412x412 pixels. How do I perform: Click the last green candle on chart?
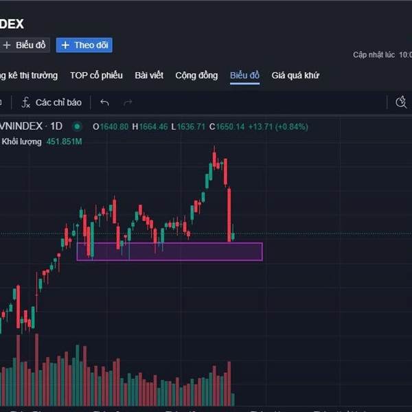click(233, 236)
